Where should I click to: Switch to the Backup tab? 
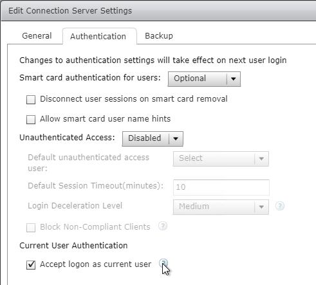pyautogui.click(x=159, y=36)
